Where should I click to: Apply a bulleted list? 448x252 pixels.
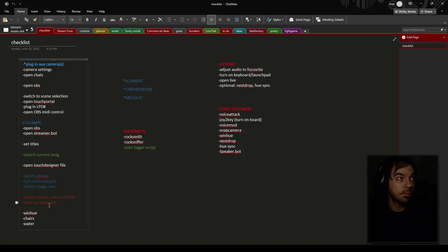169,20
